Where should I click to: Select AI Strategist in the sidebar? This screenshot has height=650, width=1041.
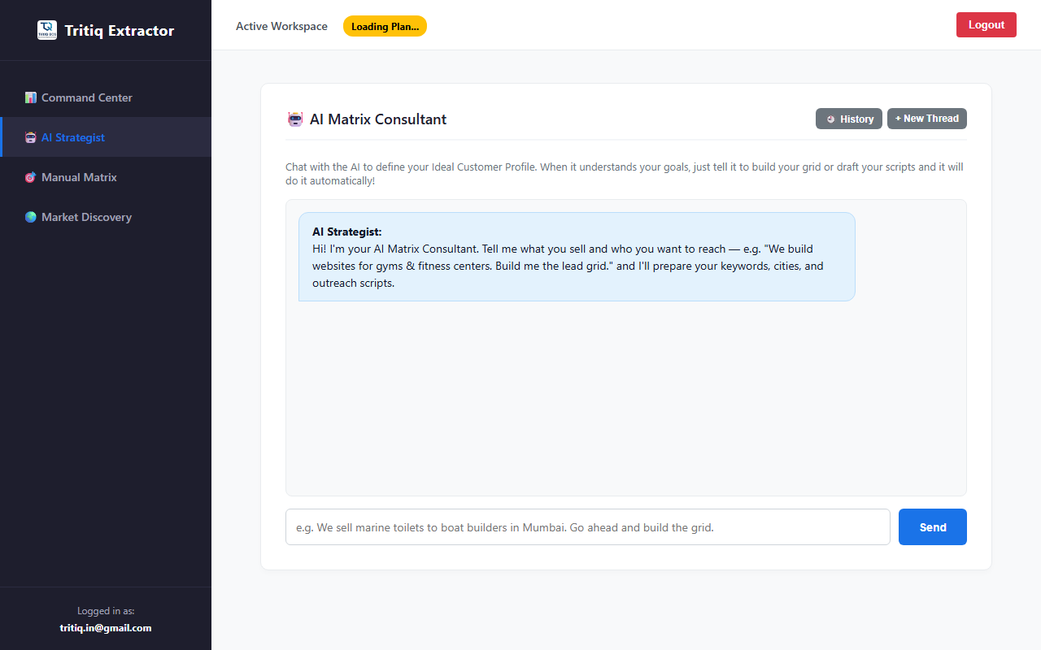click(106, 137)
